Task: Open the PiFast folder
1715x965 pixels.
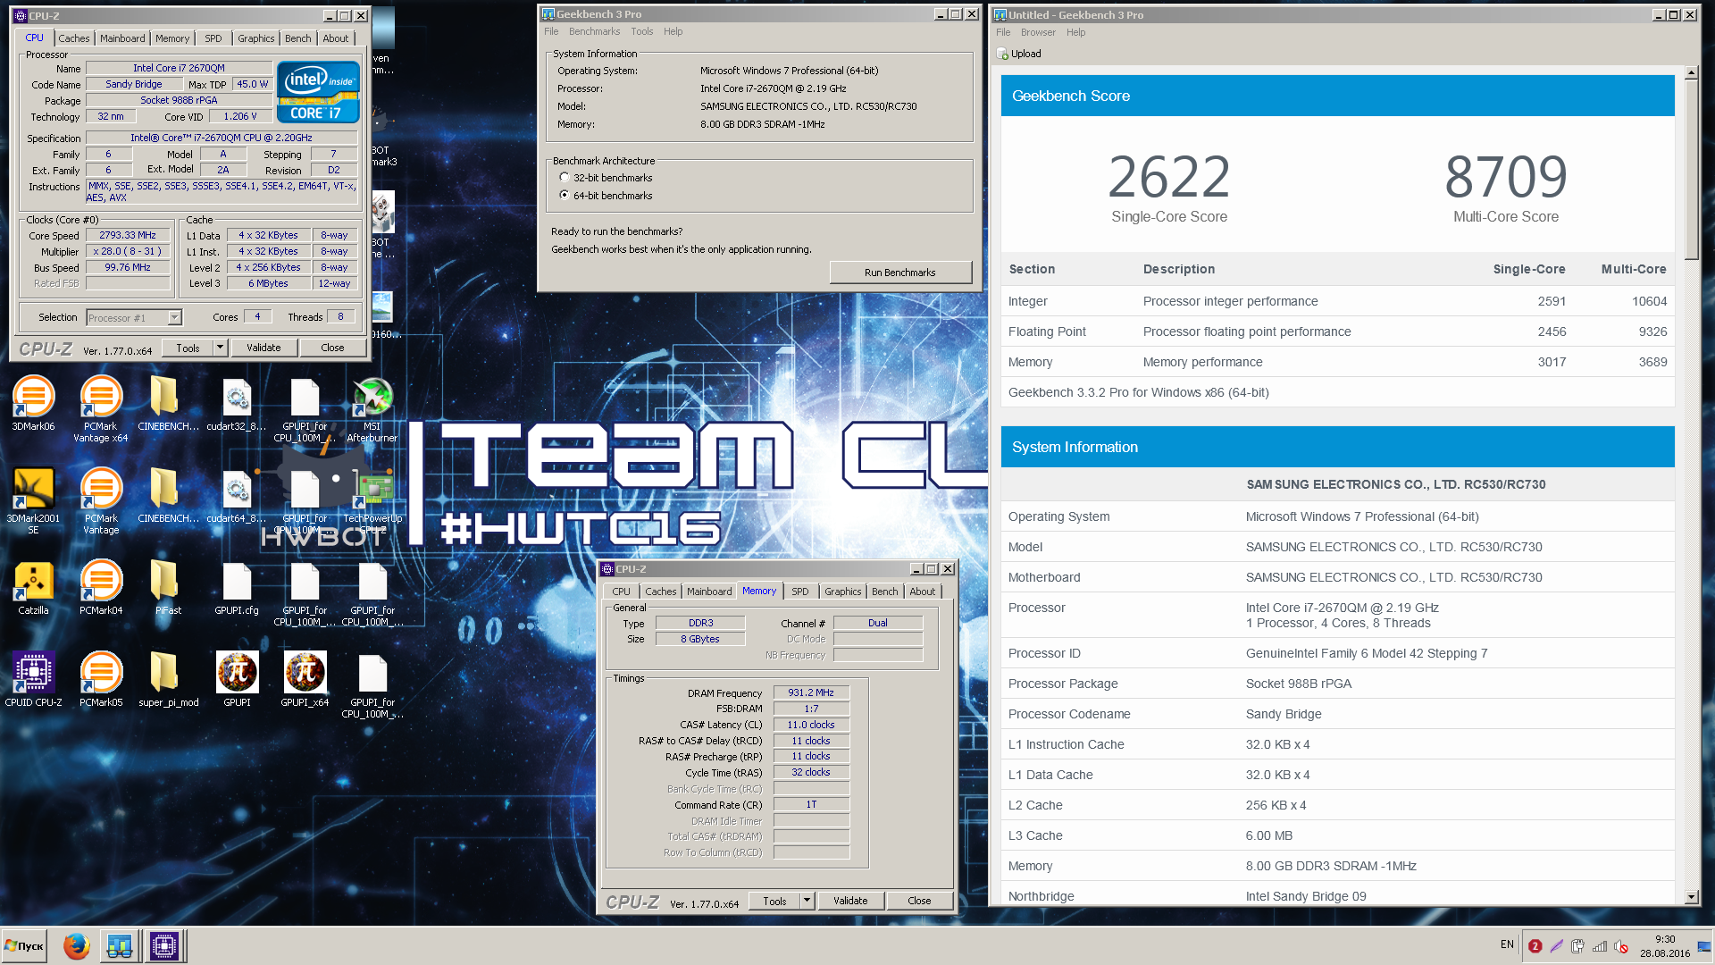Action: 168,588
